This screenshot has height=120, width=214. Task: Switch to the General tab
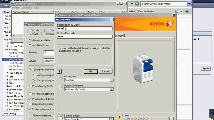pyautogui.click(x=34, y=34)
